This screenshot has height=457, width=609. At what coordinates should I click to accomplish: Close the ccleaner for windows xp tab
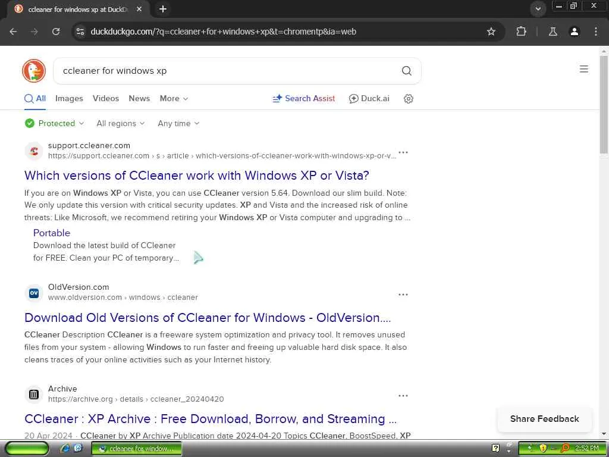click(139, 9)
